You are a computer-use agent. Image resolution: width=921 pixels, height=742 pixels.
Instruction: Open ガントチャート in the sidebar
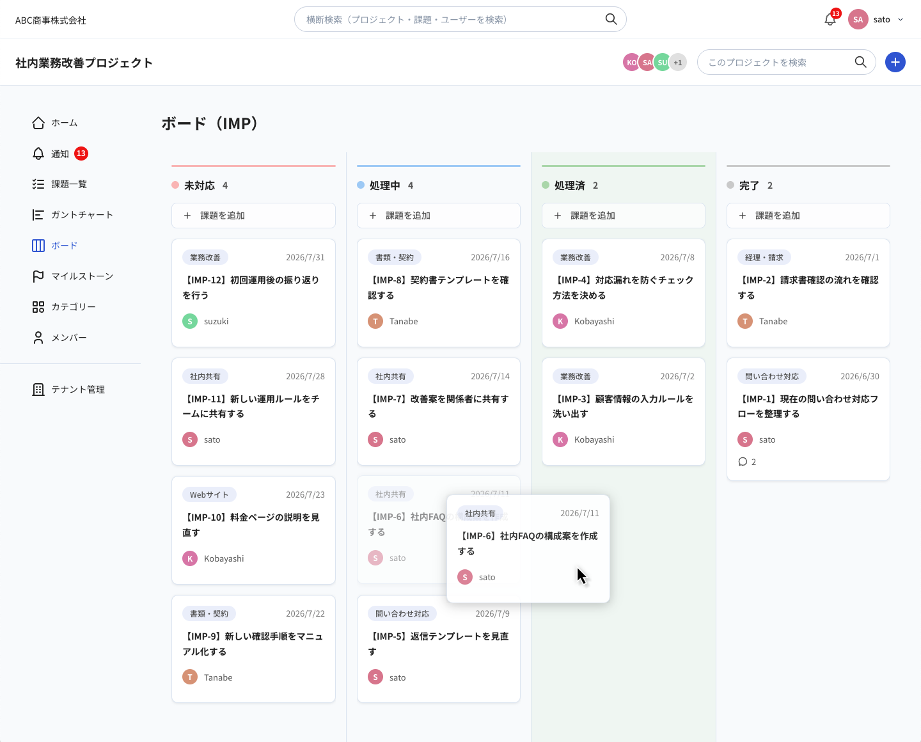click(x=72, y=215)
